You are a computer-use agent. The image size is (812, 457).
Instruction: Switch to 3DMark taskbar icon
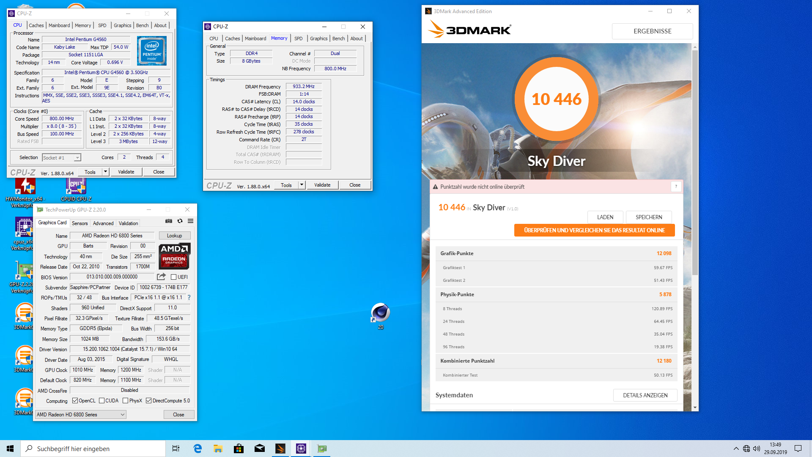pyautogui.click(x=280, y=449)
